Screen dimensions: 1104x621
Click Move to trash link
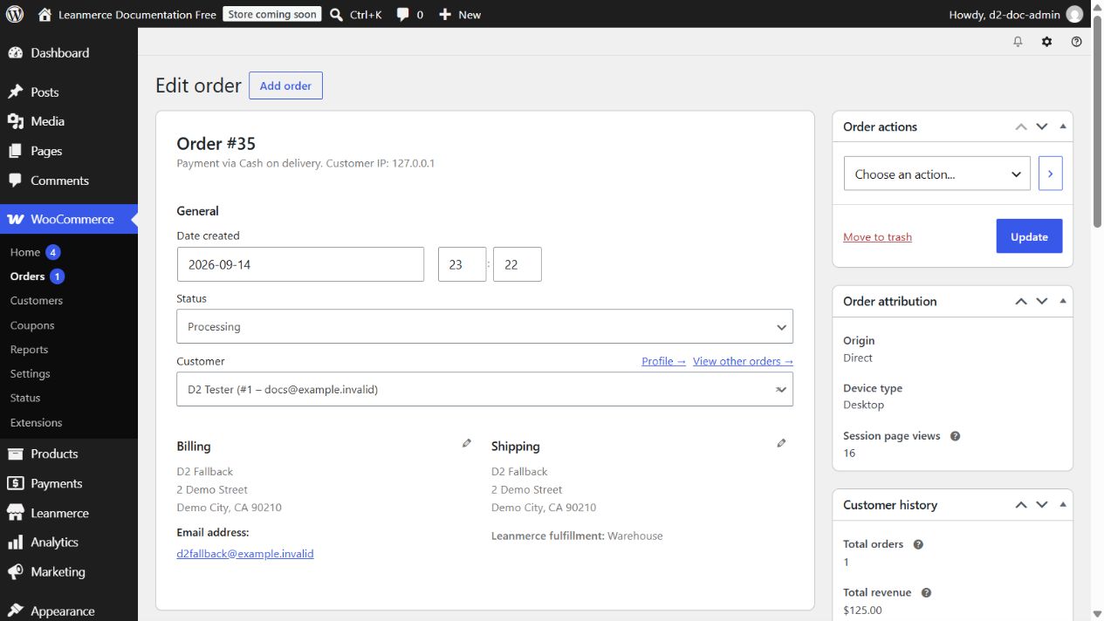click(x=877, y=237)
